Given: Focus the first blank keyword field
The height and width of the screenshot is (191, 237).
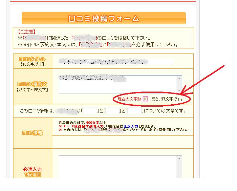Looking at the screenshot, I should coord(91,111).
